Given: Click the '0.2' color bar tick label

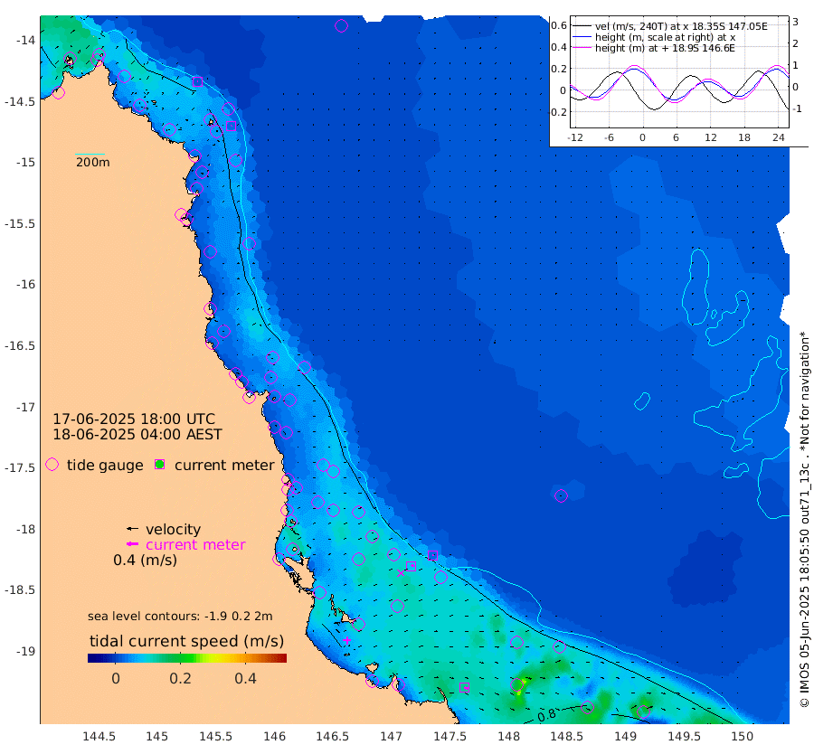Looking at the screenshot, I should (180, 678).
